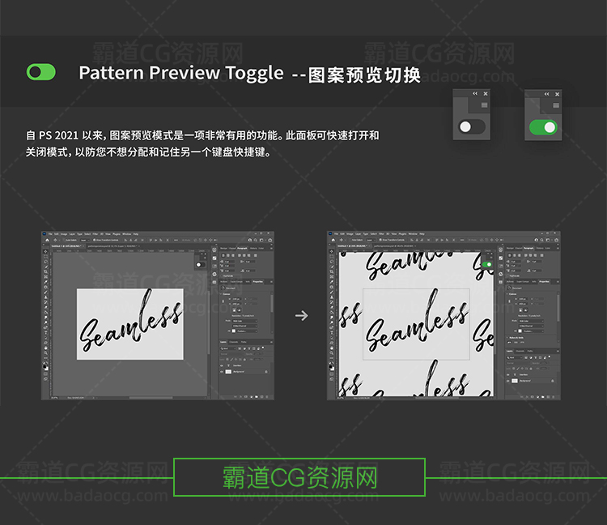This screenshot has height=525, width=607.
Task: Turn off the large green pattern preview switch
Action: (x=543, y=127)
